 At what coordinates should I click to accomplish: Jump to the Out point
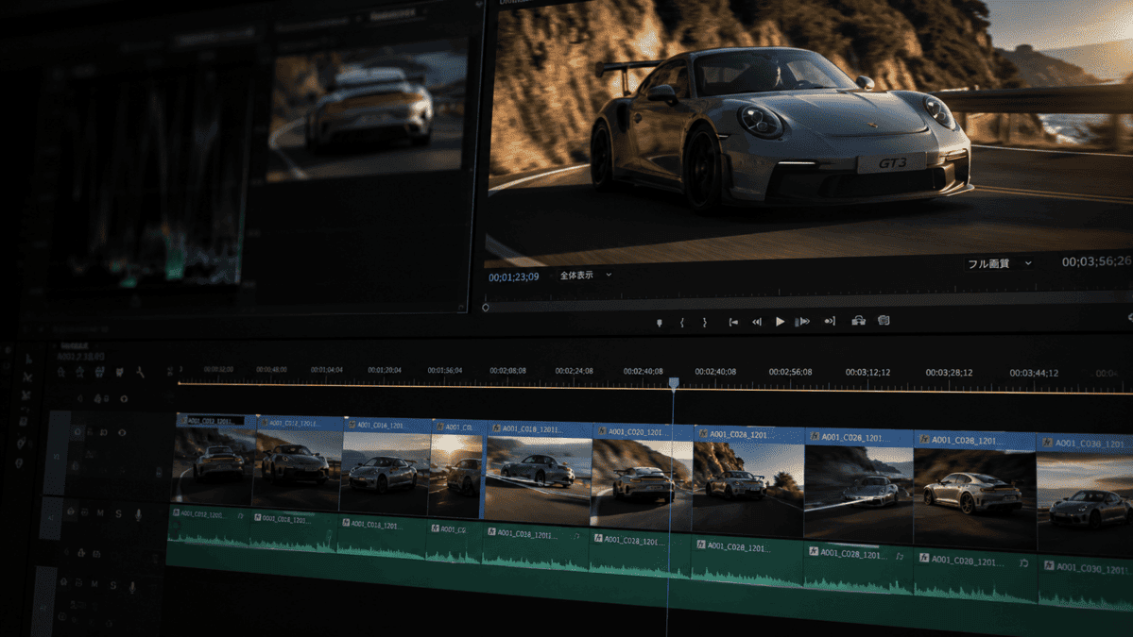click(x=830, y=321)
